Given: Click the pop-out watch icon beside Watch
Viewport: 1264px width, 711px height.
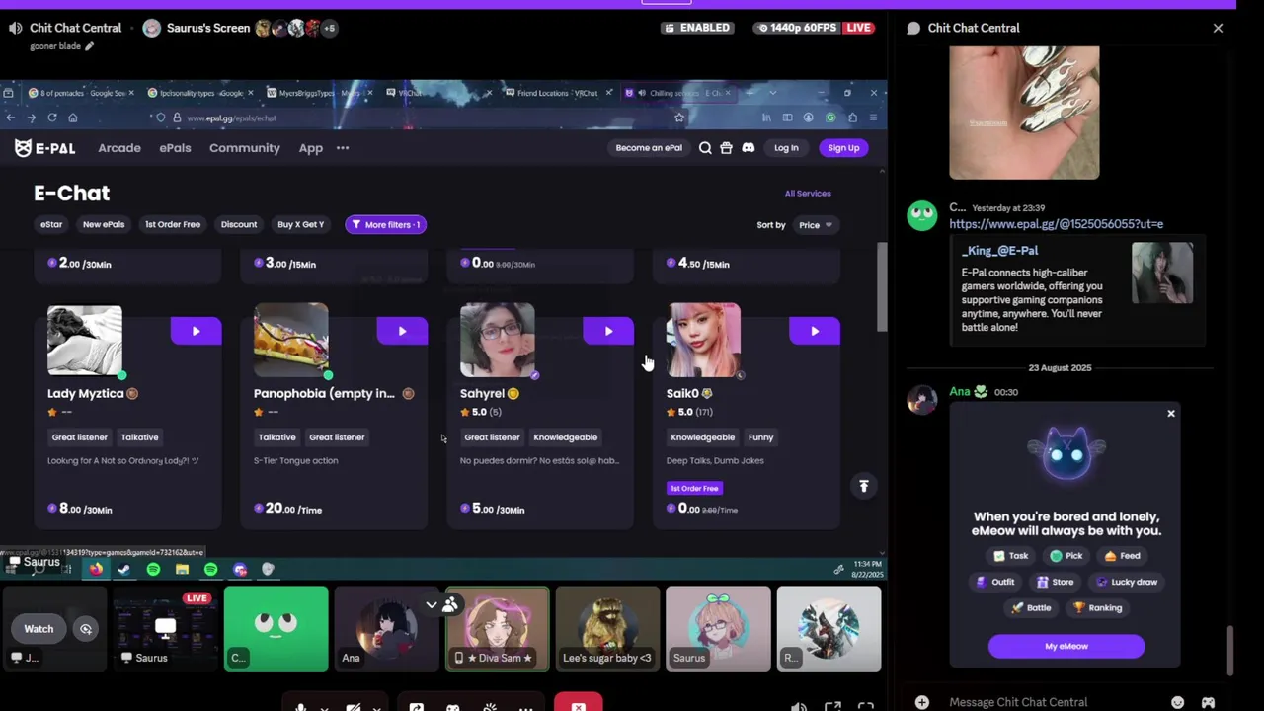Looking at the screenshot, I should (x=86, y=629).
